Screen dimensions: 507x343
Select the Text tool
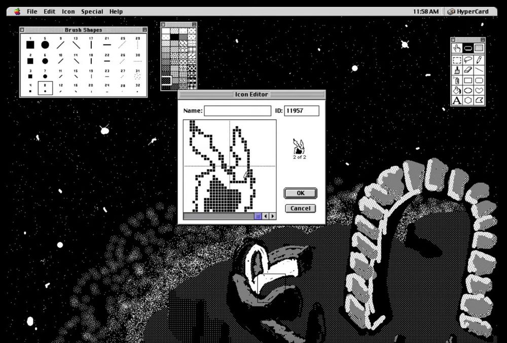pyautogui.click(x=457, y=100)
